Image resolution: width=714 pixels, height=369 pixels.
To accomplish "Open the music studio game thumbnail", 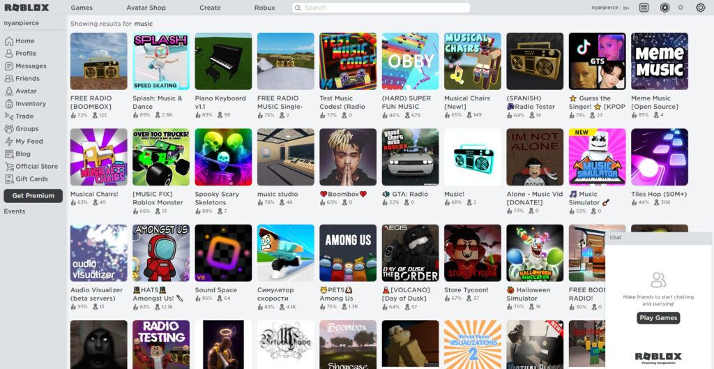I will pyautogui.click(x=285, y=157).
